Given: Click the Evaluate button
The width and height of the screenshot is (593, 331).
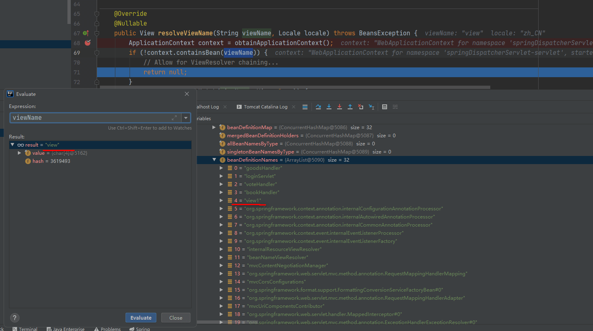Looking at the screenshot, I should [141, 318].
